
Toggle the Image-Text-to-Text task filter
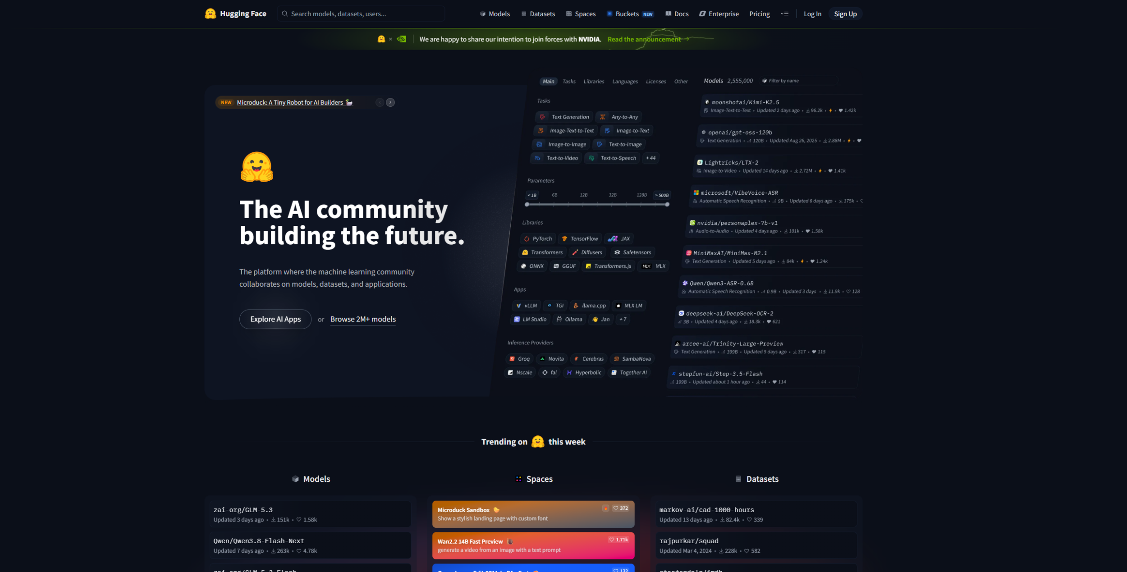click(566, 131)
